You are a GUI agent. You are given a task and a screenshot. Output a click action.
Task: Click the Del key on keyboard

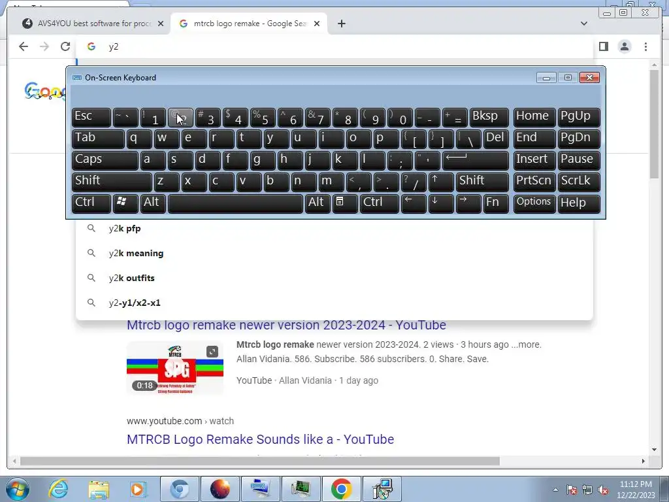(496, 139)
